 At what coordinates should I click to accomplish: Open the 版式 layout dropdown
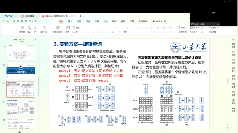68,32
